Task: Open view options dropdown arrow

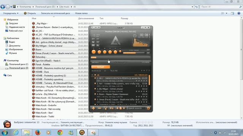Action: click(x=226, y=14)
